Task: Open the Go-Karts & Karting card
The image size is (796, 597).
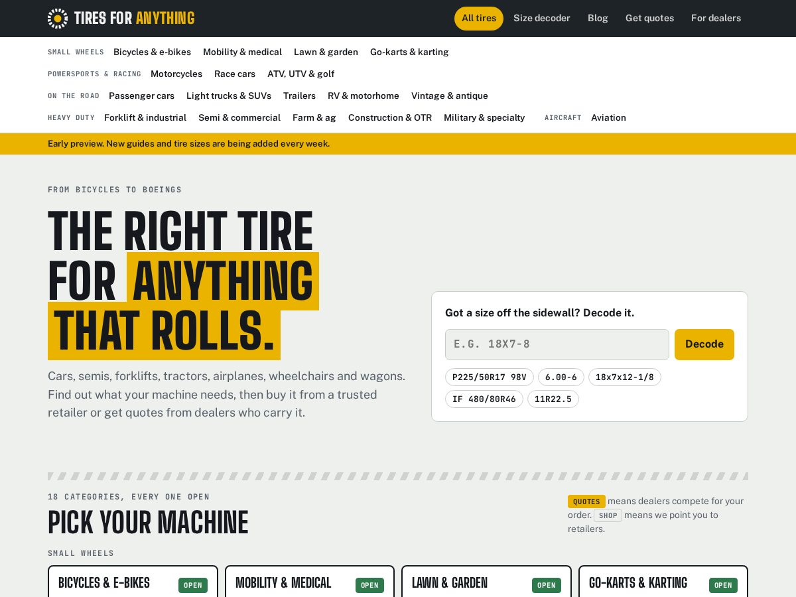Action: pyautogui.click(x=663, y=582)
